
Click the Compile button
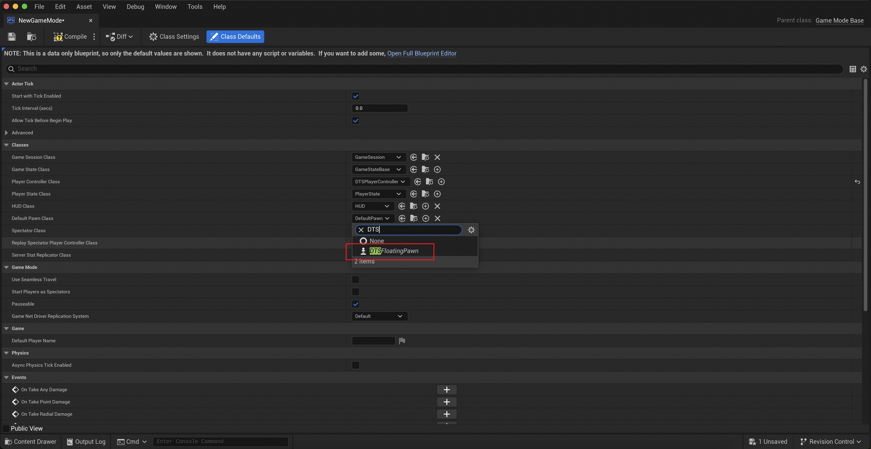pyautogui.click(x=70, y=37)
